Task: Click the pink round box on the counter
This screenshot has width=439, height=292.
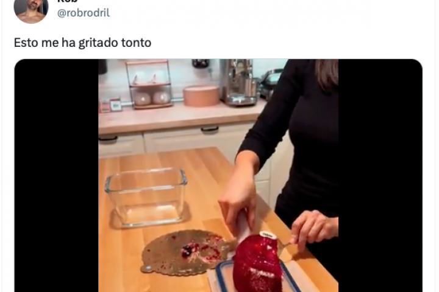Action: [x=201, y=96]
